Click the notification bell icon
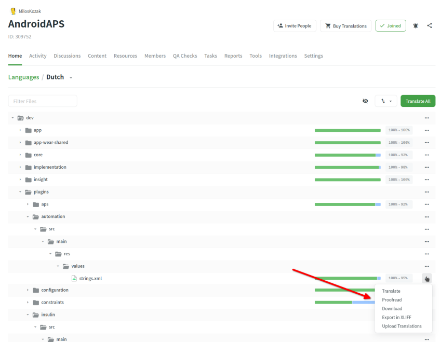The height and width of the screenshot is (342, 441). pyautogui.click(x=416, y=26)
